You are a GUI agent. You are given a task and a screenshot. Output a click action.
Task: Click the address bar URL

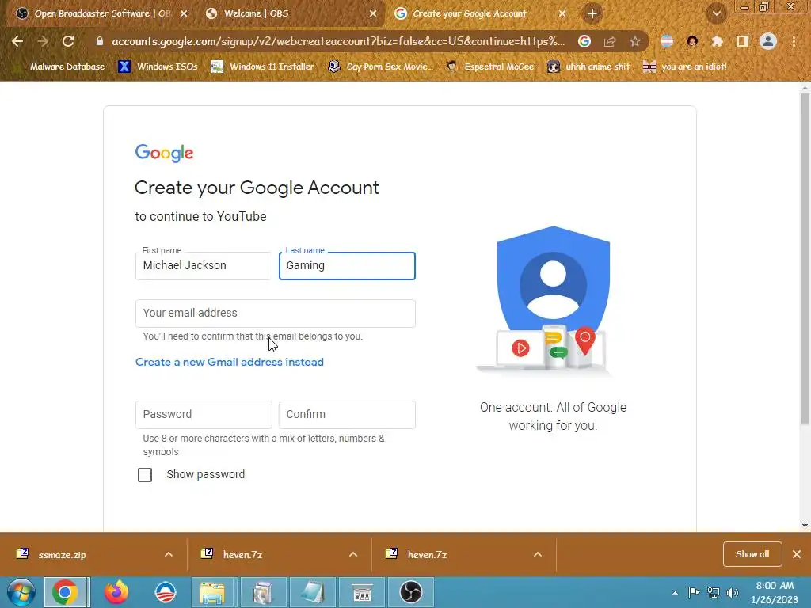[338, 41]
